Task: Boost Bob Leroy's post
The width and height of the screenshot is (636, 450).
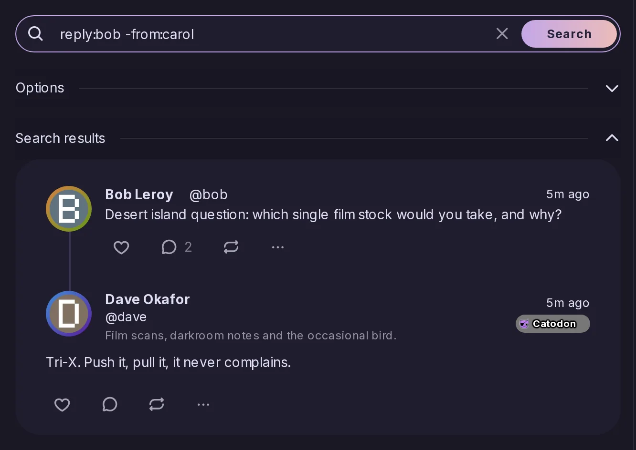Action: (x=231, y=247)
